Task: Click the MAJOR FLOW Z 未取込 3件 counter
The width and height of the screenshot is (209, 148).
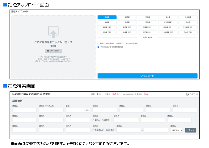Action: point(135,94)
